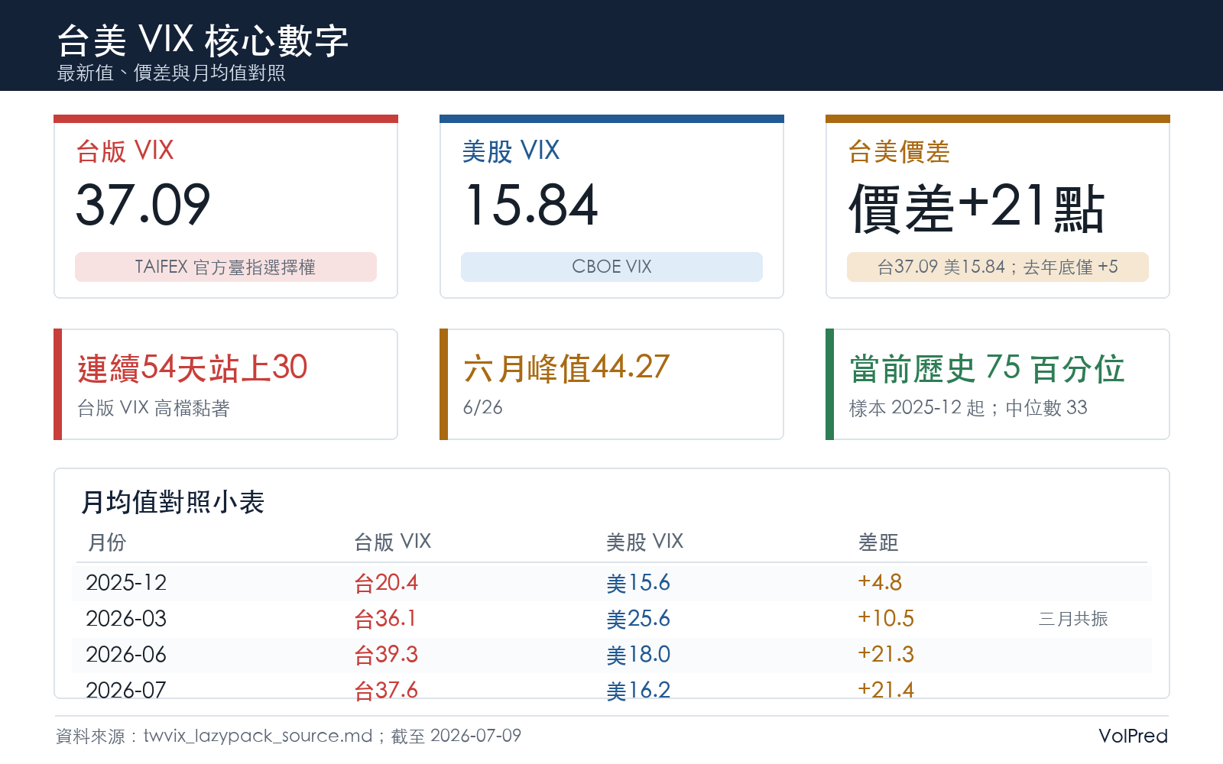
Task: Click the 當前歷史 75 百分位 headline
Action: point(987,368)
